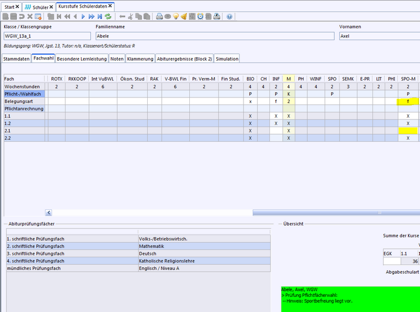The image size is (420, 312).
Task: Switch to the Stammdaten tab
Action: pyautogui.click(x=16, y=59)
